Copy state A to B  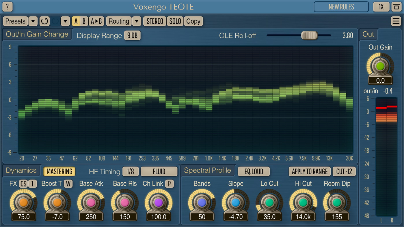click(x=96, y=21)
